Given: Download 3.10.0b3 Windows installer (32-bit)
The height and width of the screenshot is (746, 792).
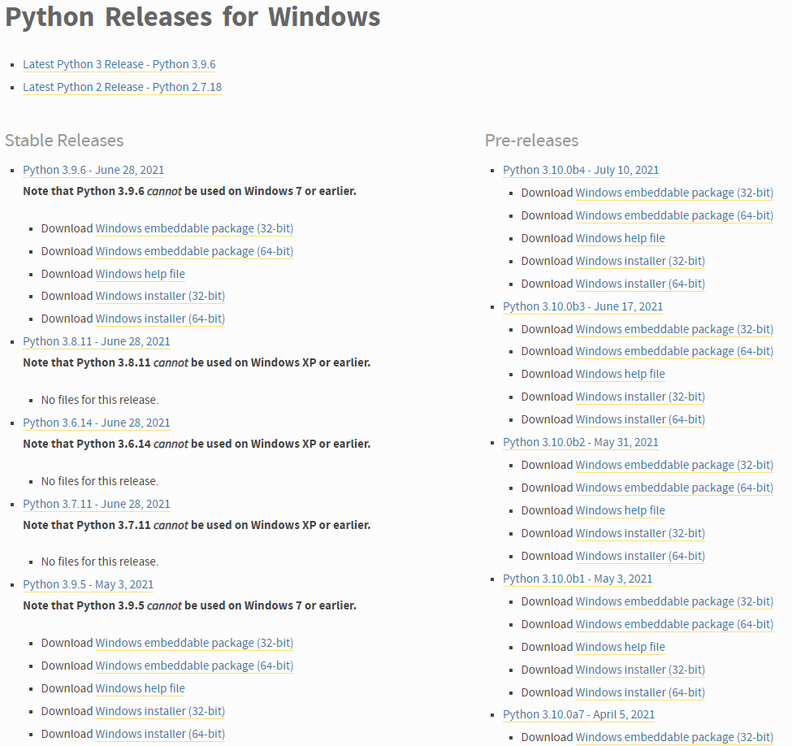Looking at the screenshot, I should 640,397.
